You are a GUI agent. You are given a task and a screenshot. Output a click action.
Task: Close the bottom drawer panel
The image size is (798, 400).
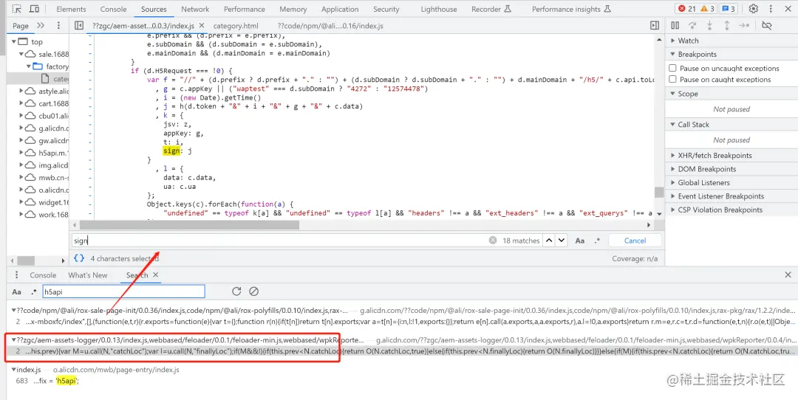788,275
